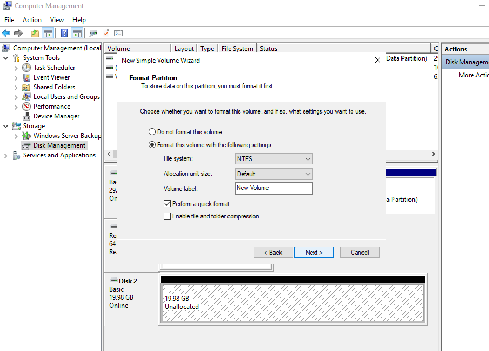The image size is (489, 351).
Task: Click the Event Viewer icon
Action: click(26, 77)
